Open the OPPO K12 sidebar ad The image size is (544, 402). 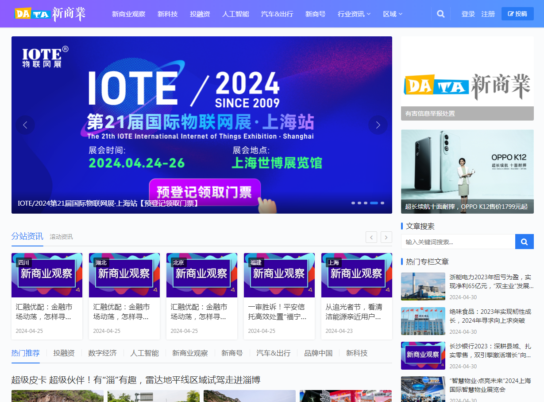click(x=467, y=172)
